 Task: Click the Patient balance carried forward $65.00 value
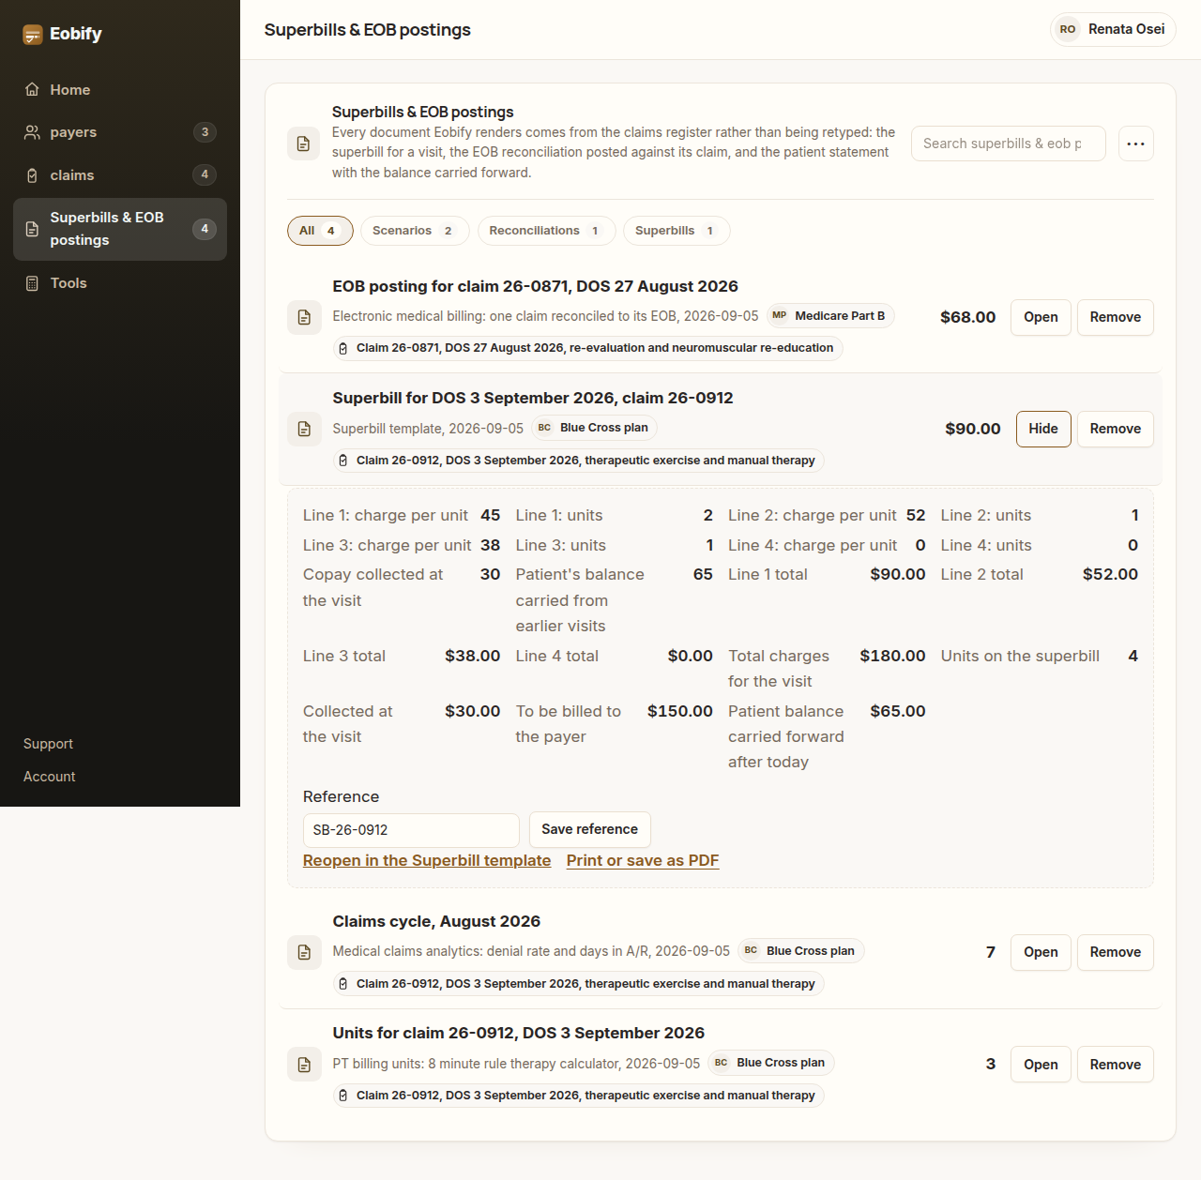point(898,711)
